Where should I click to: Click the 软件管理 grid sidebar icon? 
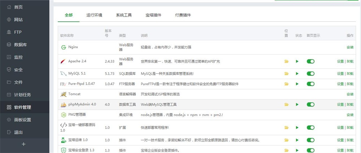[x=9, y=107]
